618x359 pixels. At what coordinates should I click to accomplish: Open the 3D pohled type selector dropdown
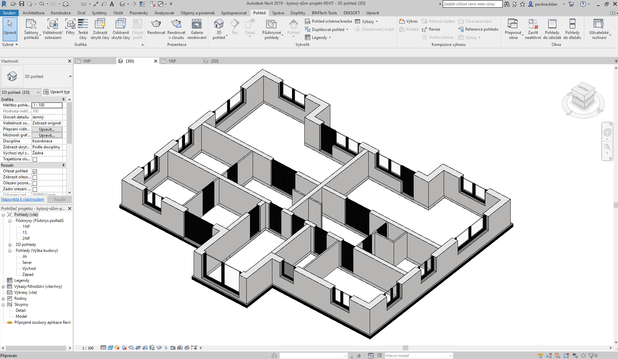[x=70, y=77]
